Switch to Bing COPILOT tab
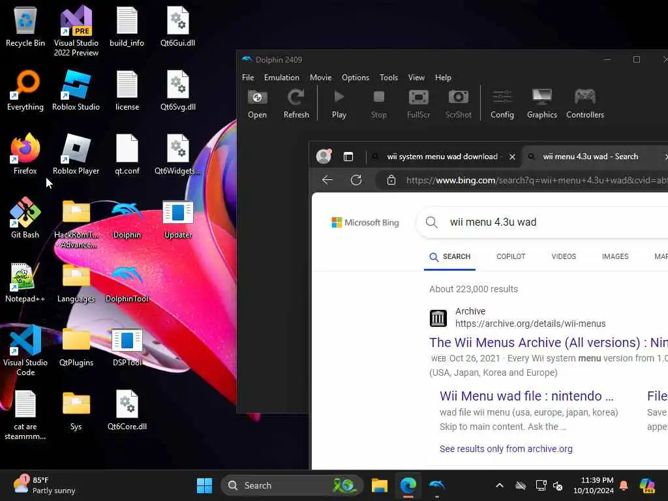 tap(511, 256)
